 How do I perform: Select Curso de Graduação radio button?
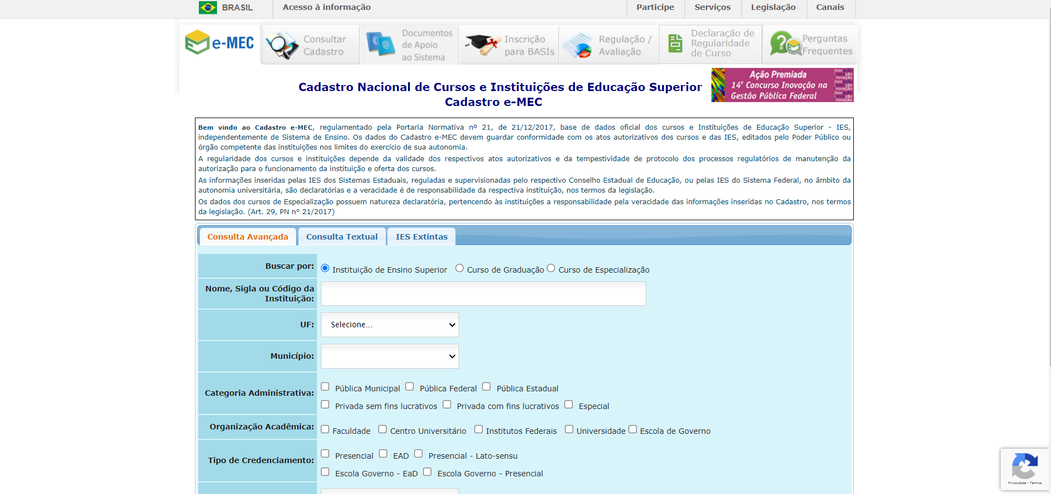coord(460,268)
